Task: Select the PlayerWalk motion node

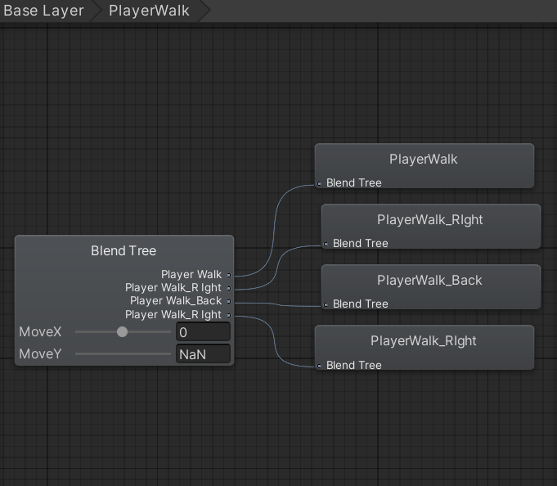Action: pos(424,165)
